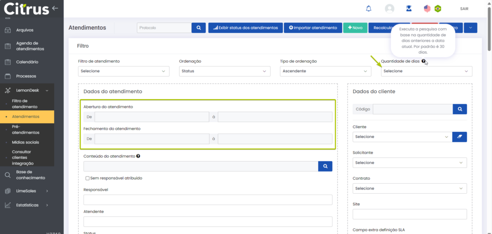Click the Importar atendimento button
Viewport: 492px width, 234px height.
(x=313, y=28)
